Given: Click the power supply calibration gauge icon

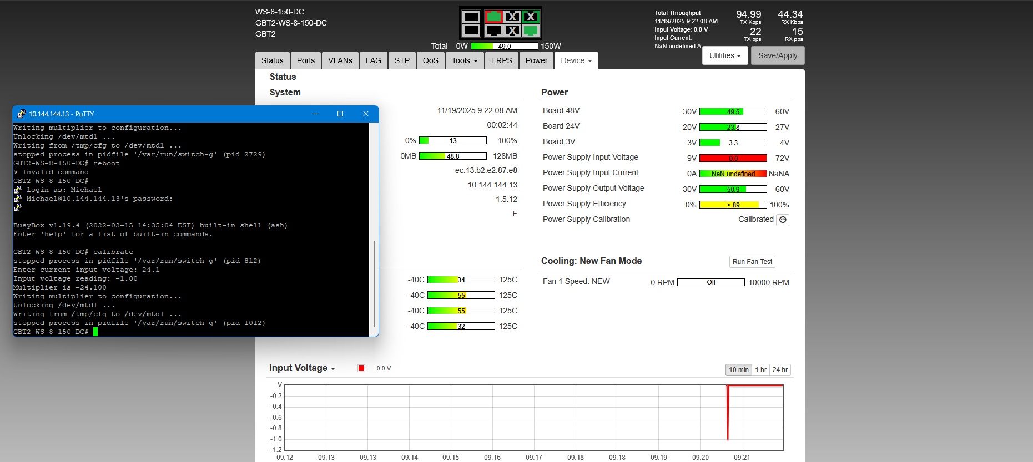Looking at the screenshot, I should tap(783, 220).
